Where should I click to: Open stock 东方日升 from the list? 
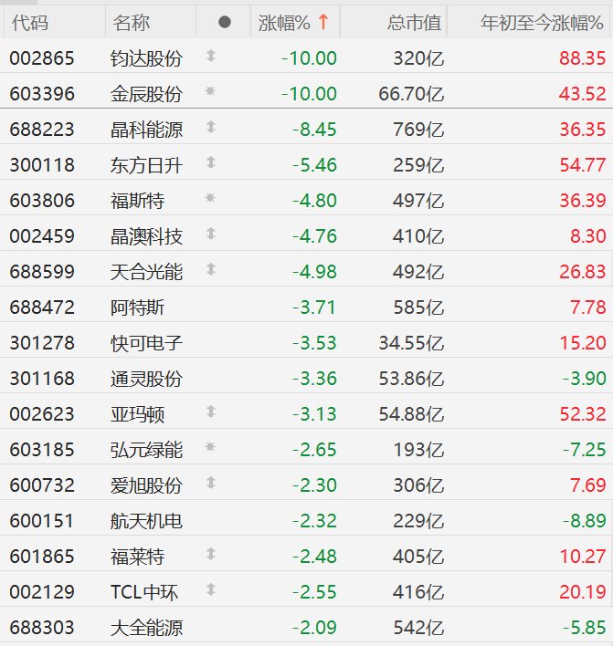point(146,164)
